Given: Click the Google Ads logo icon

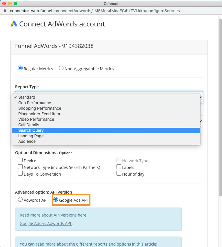Looking at the screenshot, I should tap(14, 24).
